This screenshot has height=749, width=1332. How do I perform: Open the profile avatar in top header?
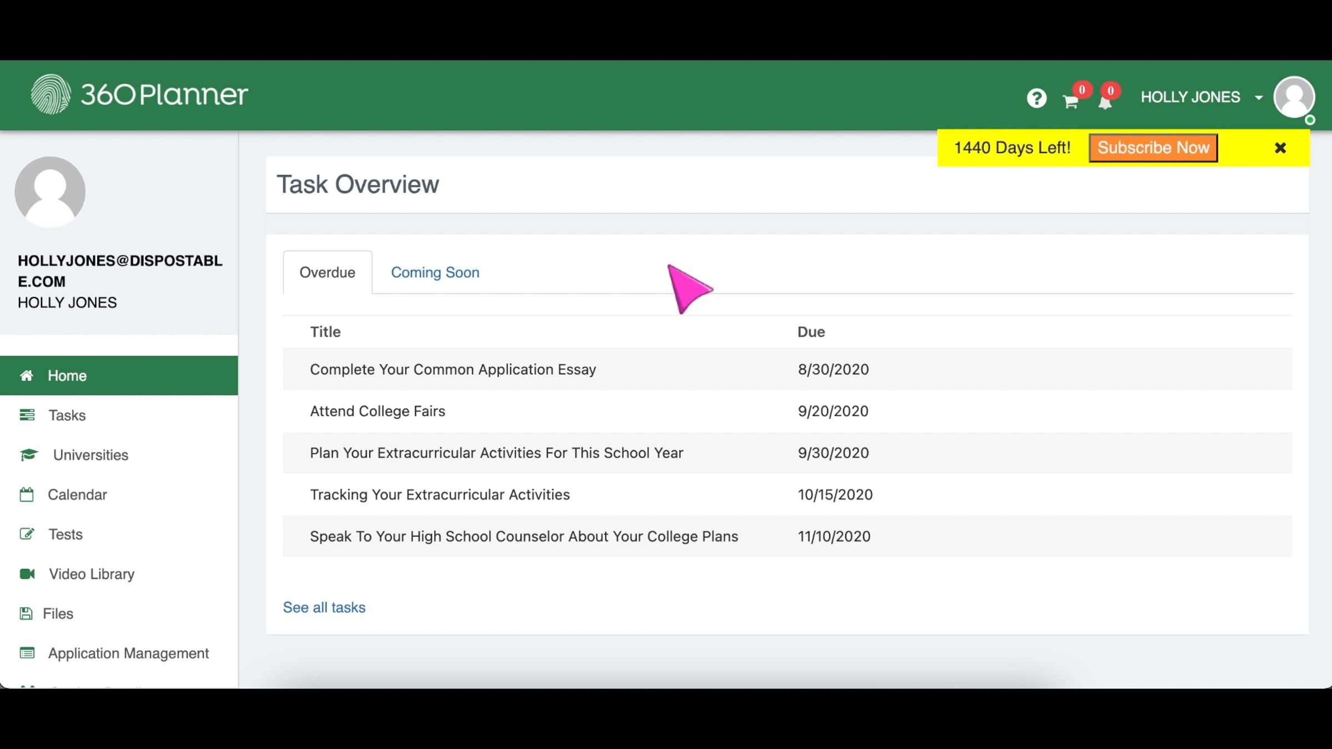point(1294,98)
